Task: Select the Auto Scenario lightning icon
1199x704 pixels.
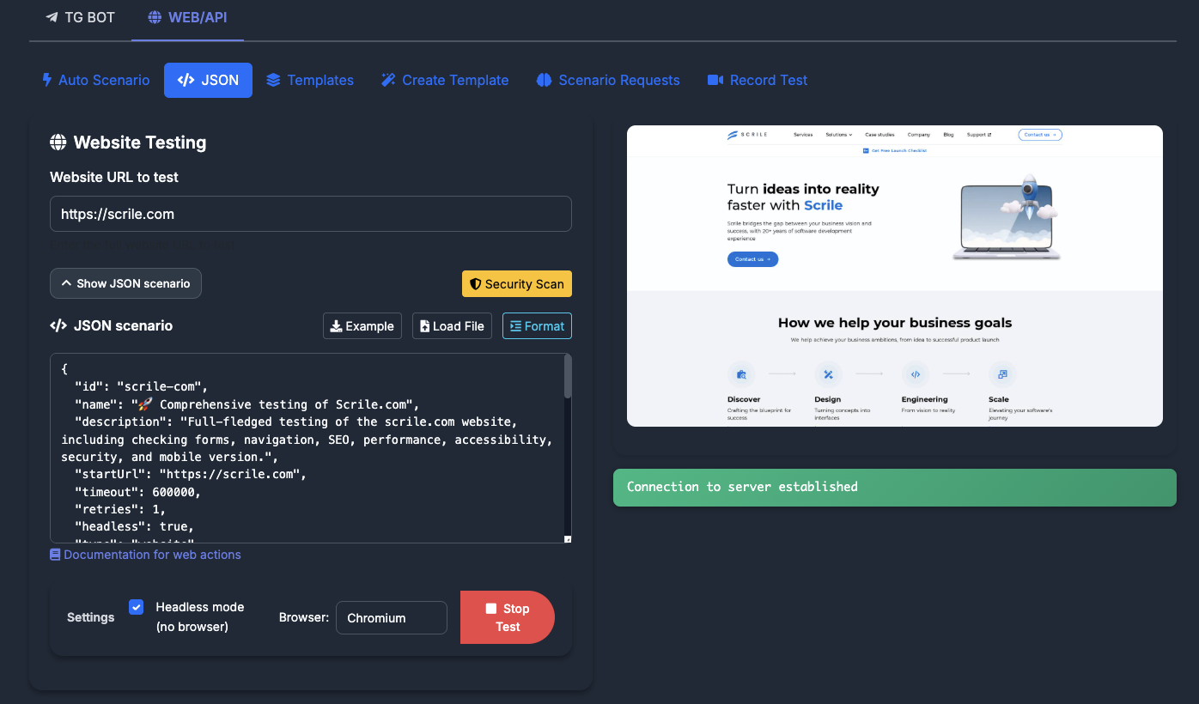Action: coord(47,80)
